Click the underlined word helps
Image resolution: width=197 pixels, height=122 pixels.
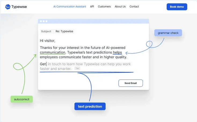pos(117,52)
